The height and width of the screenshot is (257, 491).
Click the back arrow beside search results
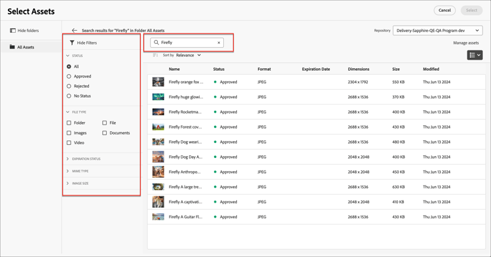coord(74,30)
